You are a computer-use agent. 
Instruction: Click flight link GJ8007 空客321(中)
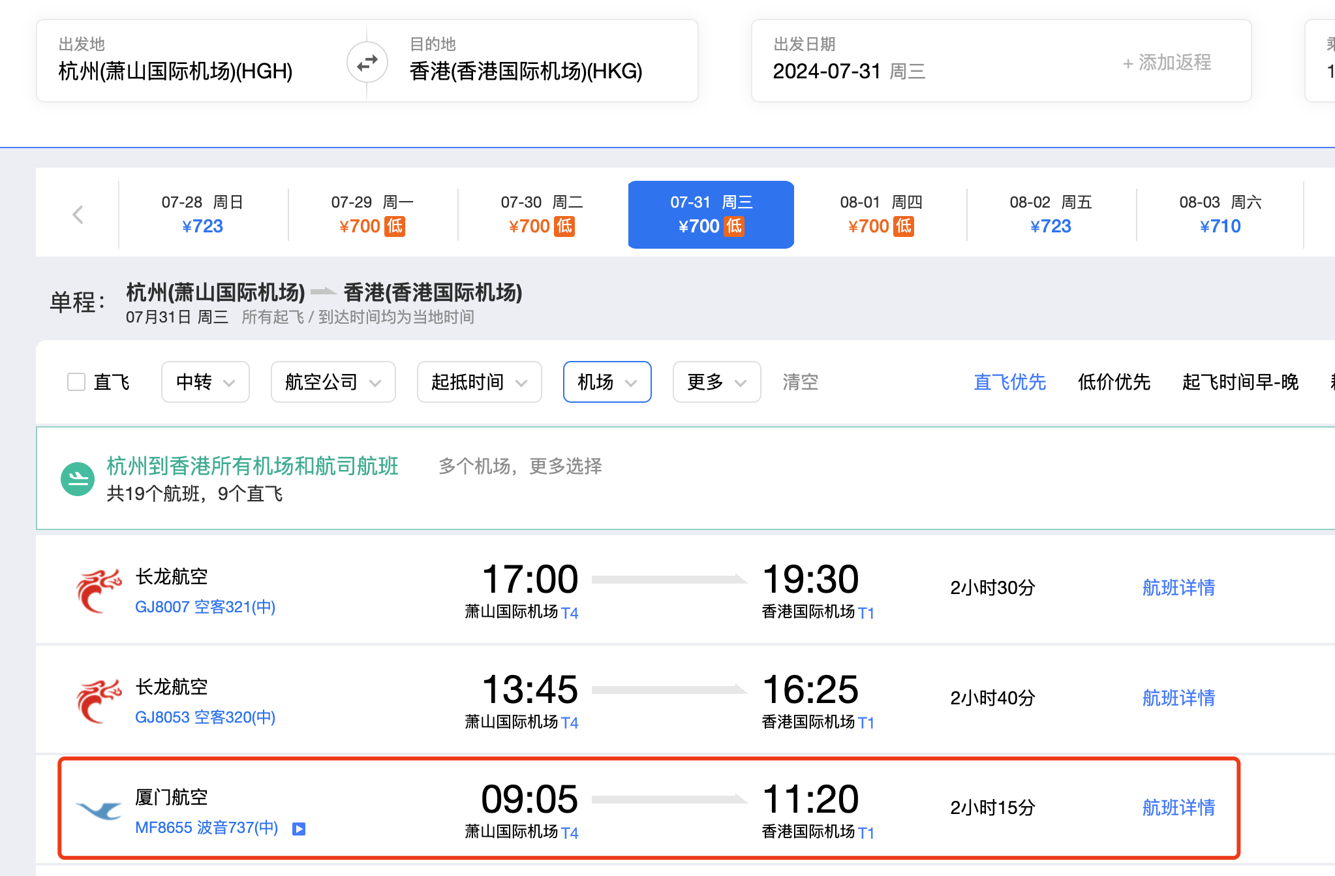206,607
